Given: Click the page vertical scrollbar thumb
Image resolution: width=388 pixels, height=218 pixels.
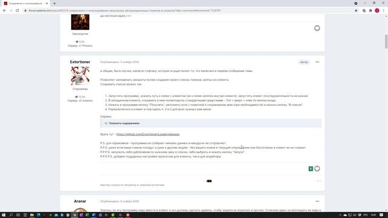Looking at the screenshot, I should (386, 42).
